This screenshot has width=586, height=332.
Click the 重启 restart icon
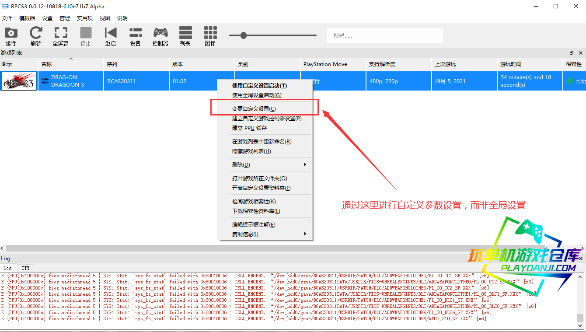tap(111, 36)
